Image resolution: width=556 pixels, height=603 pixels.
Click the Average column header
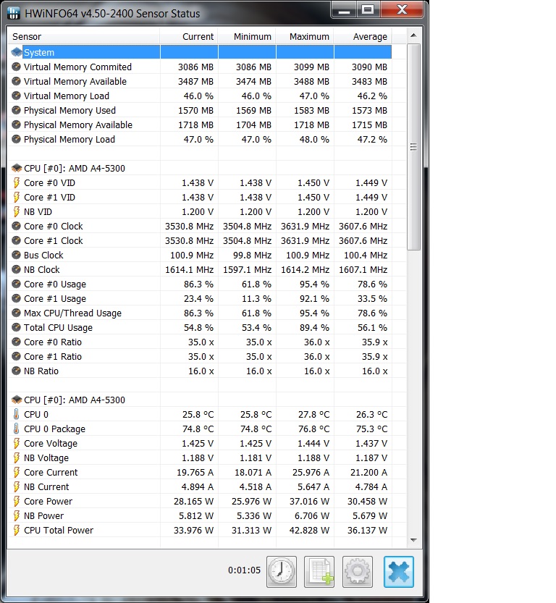tap(363, 36)
